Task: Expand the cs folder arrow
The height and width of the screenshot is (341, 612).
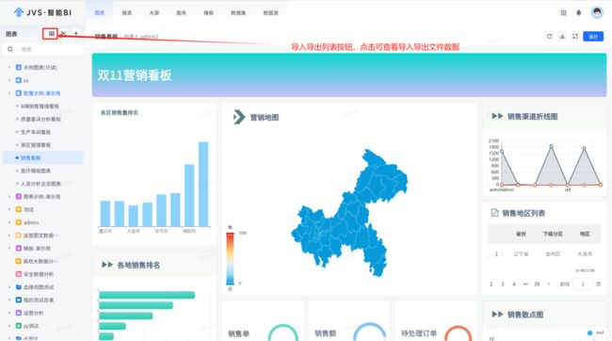Action: tap(9, 80)
